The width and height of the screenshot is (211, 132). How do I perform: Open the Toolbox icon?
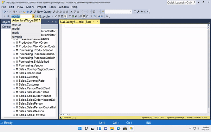tap(142, 12)
